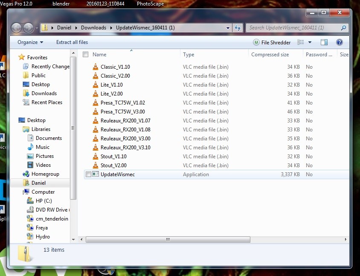Select the Stout_V1.10 file icon
This screenshot has height=276, width=360.
[x=96, y=156]
